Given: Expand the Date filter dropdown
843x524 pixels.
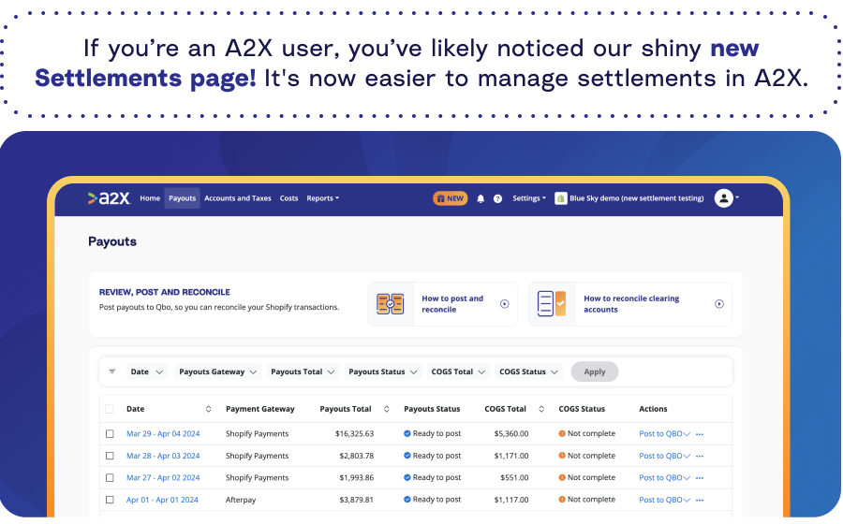Looking at the screenshot, I should point(147,371).
